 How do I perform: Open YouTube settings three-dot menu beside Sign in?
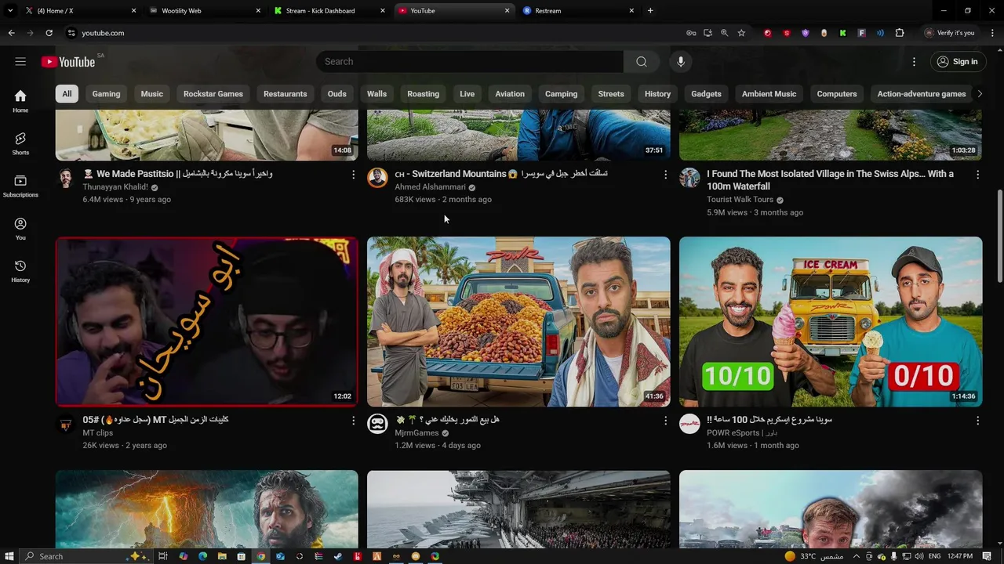click(914, 61)
